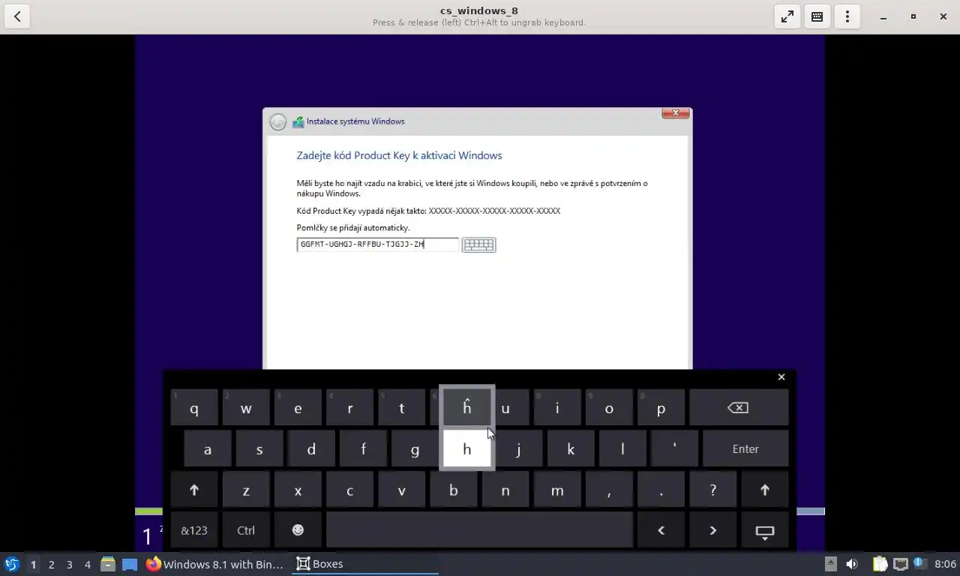960x576 pixels.
Task: Select the ĥ alternate character in popup
Action: click(x=466, y=408)
